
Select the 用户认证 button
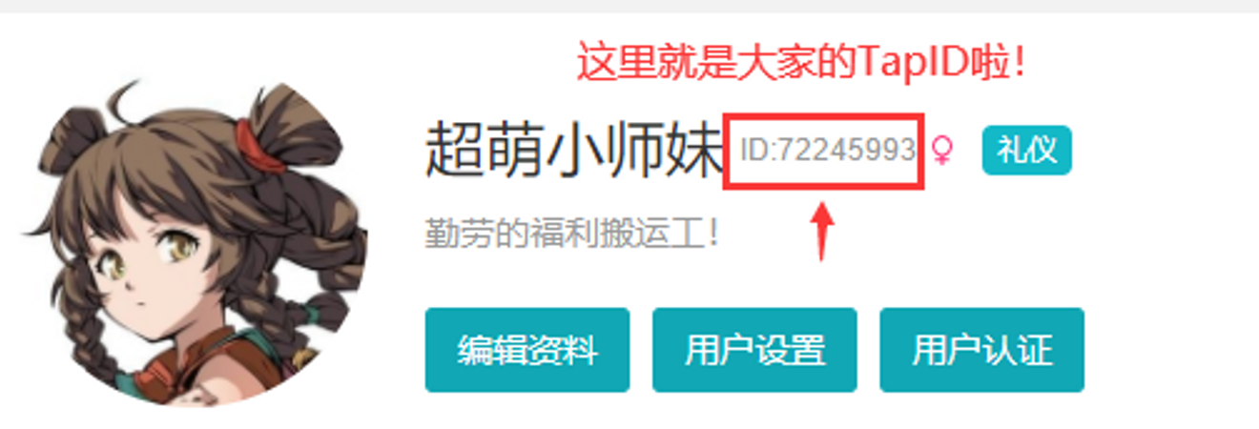click(x=981, y=350)
